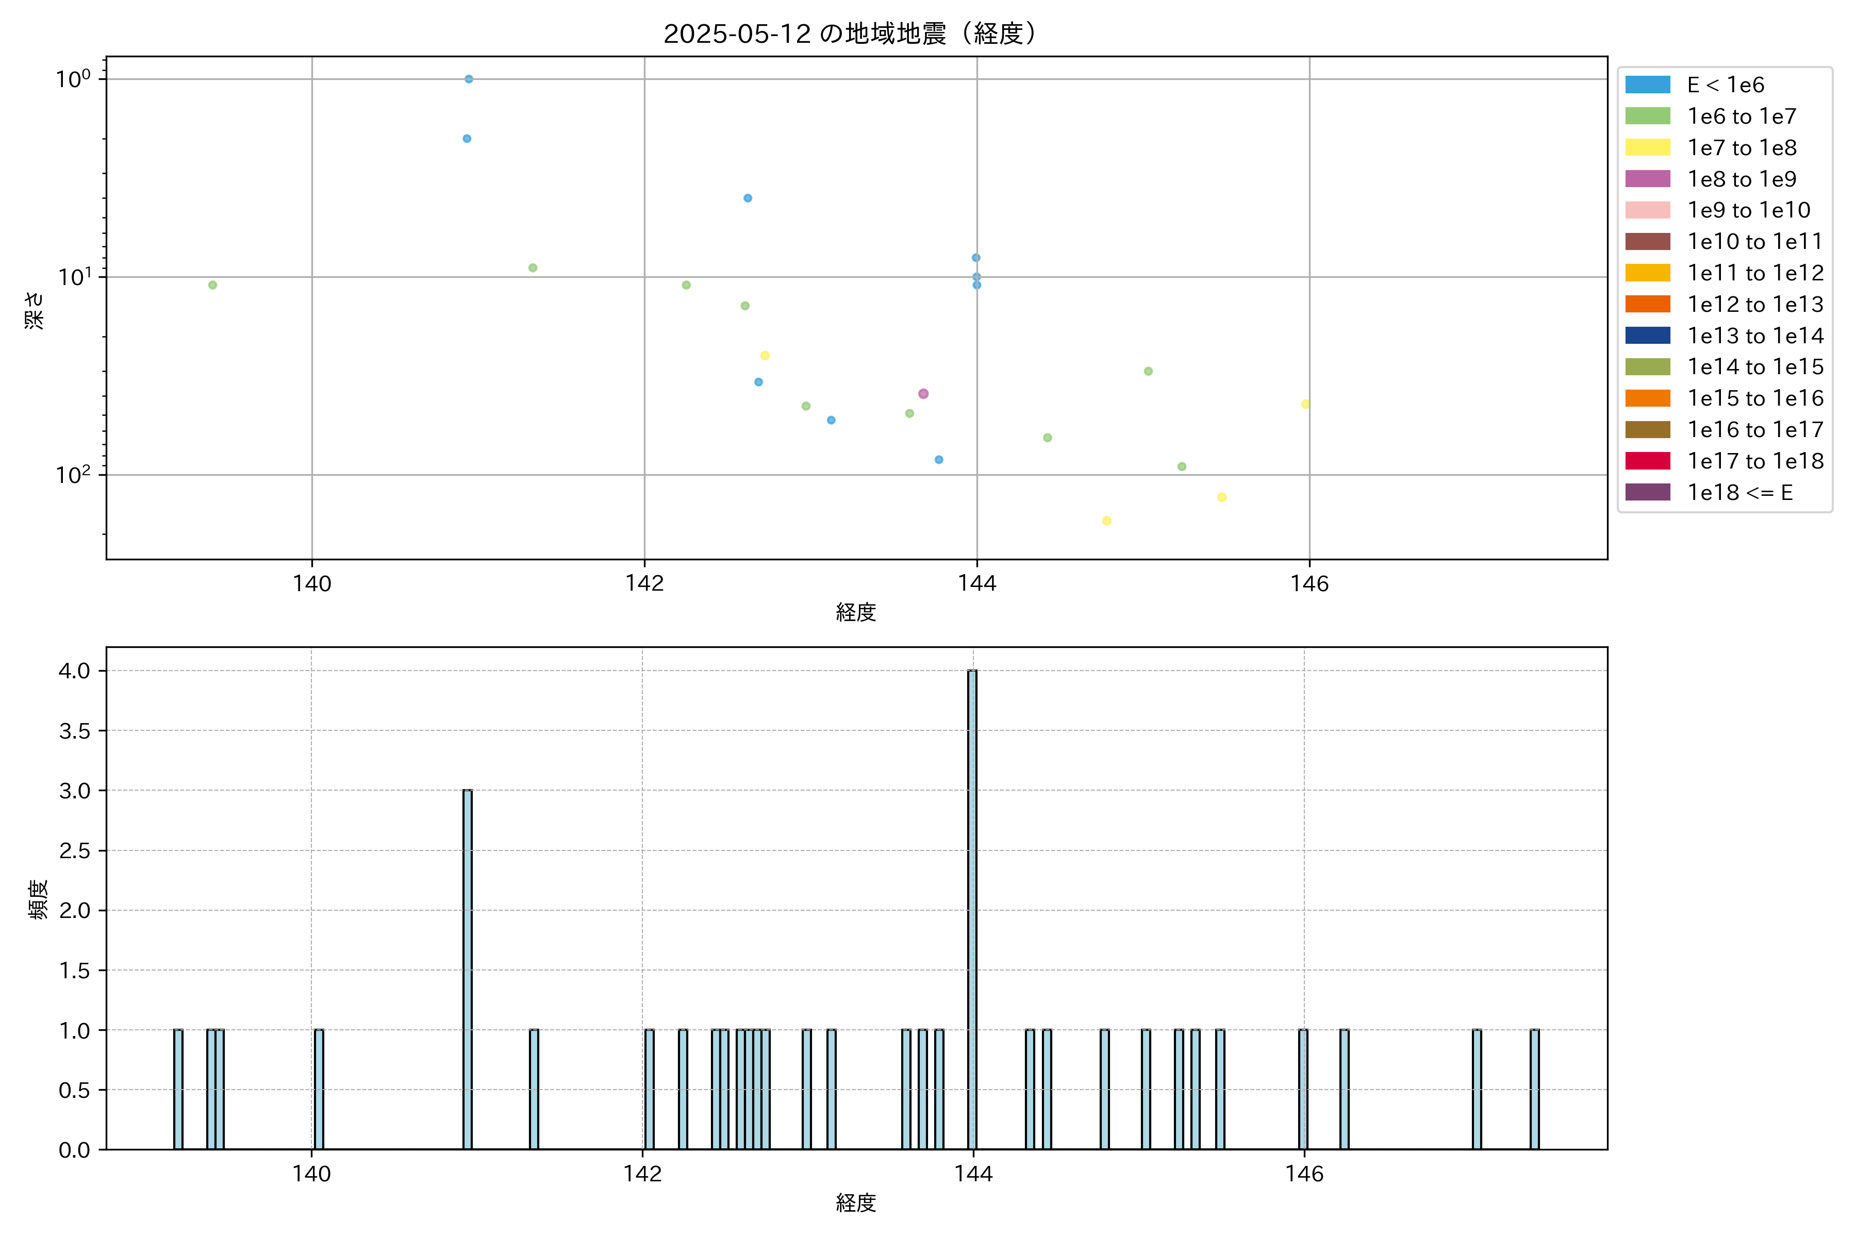Screen dimensions: 1856x1237
Task: Click the upper plot's '経度' x-axis label
Action: (855, 611)
